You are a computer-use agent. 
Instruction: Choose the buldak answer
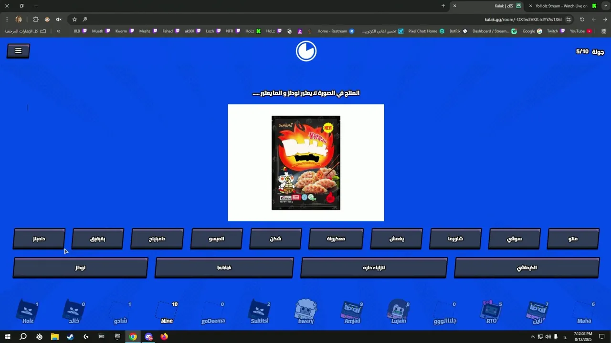tap(224, 268)
